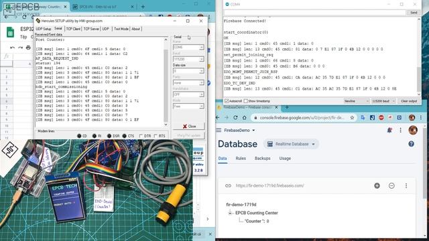The width and height of the screenshot is (429, 241).
Task: Reload the Firebase console page
Action: pyautogui.click(x=235, y=118)
